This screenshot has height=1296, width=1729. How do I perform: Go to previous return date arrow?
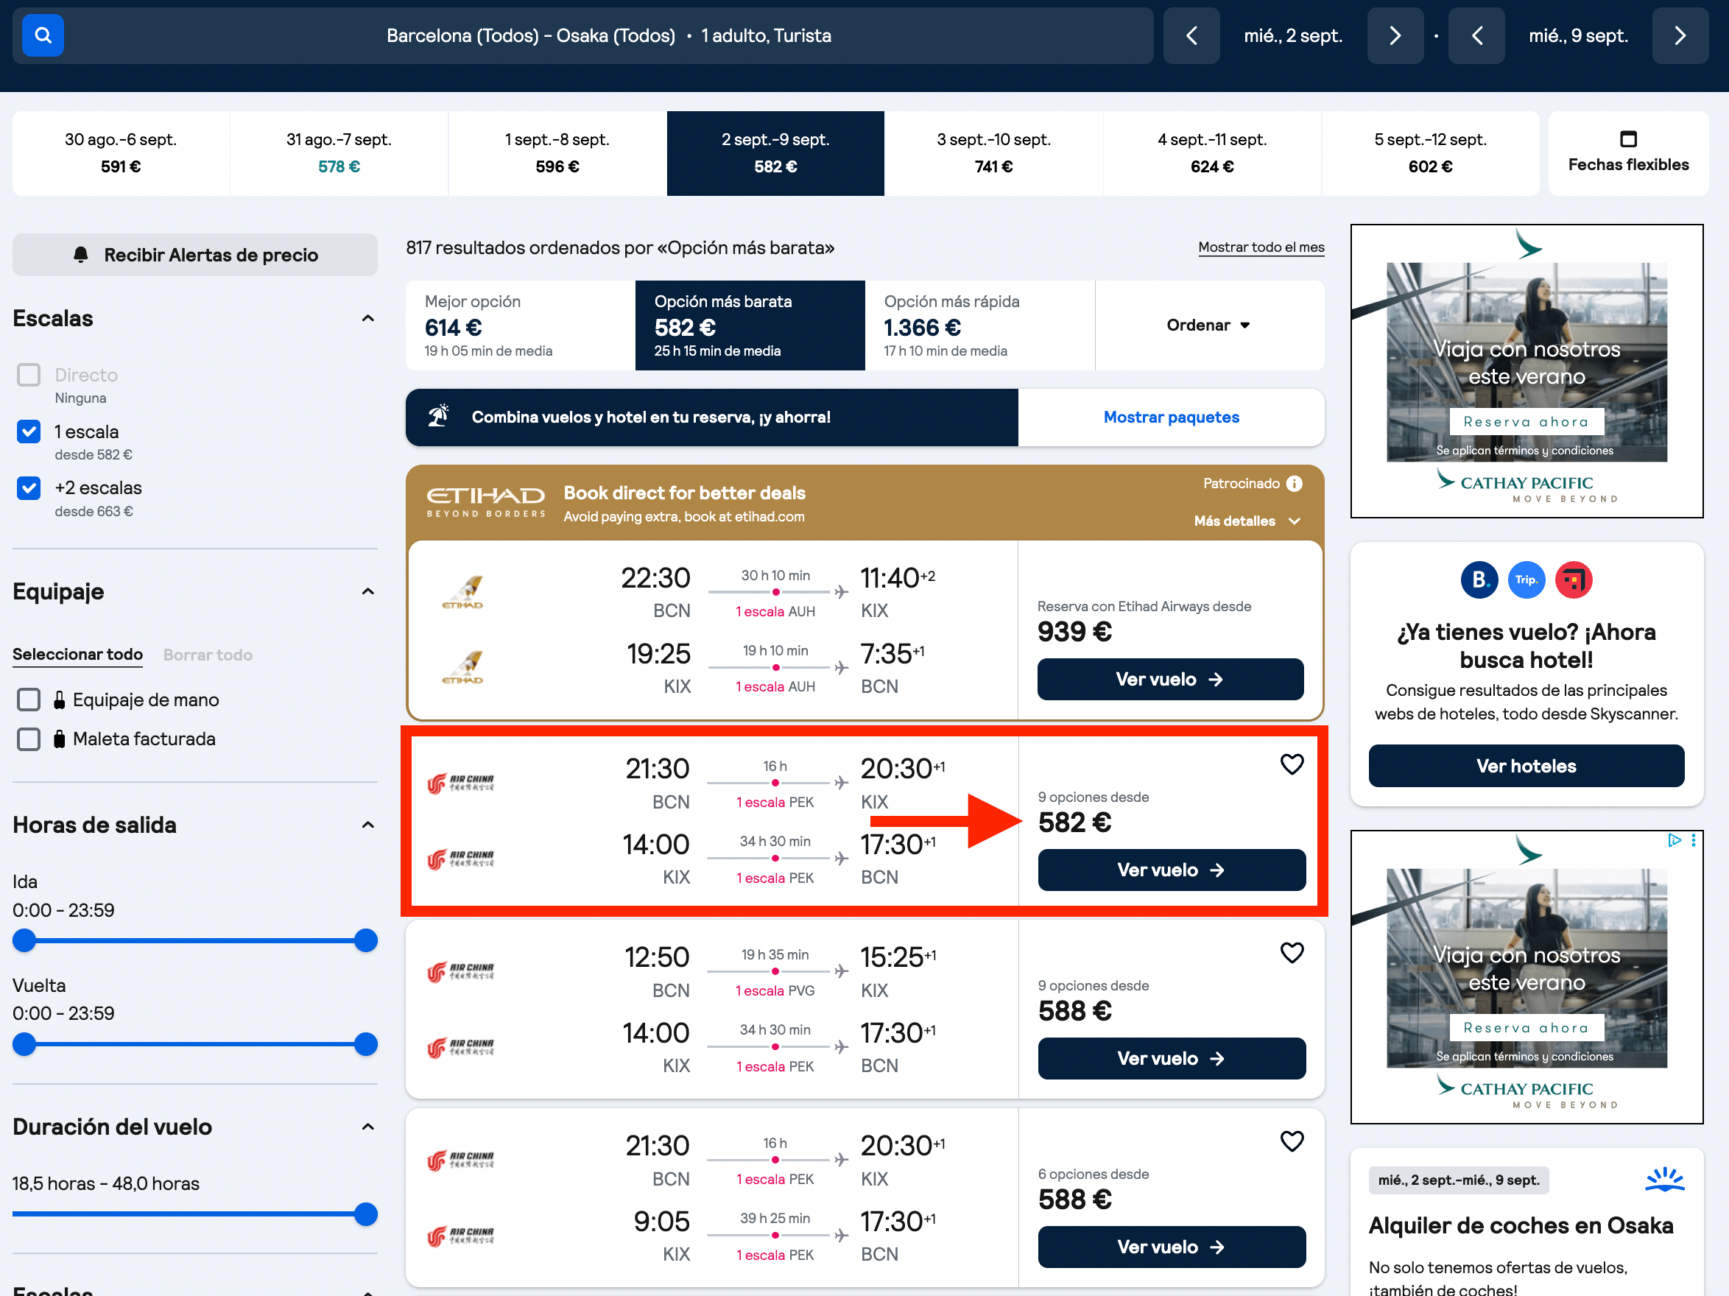tap(1476, 35)
